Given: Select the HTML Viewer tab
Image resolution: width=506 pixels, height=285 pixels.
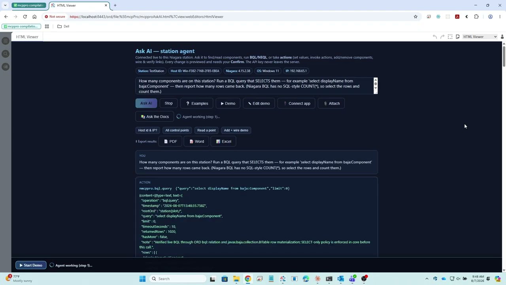Looking at the screenshot, I should point(27,37).
